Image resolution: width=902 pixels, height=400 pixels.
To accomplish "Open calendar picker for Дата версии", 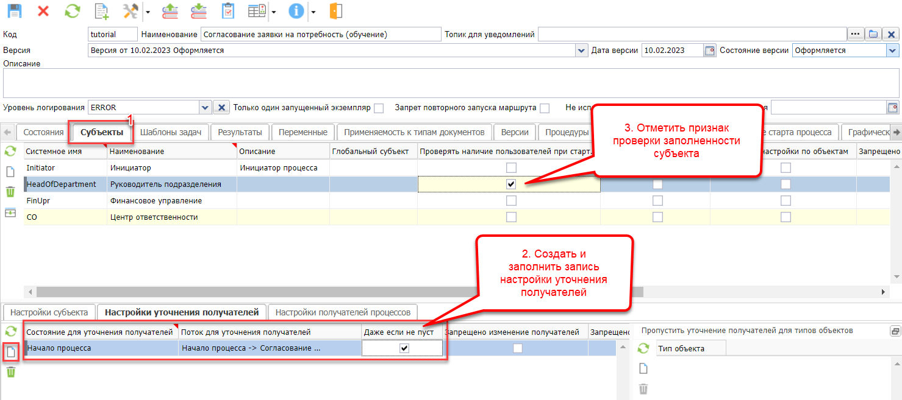I will coord(709,51).
